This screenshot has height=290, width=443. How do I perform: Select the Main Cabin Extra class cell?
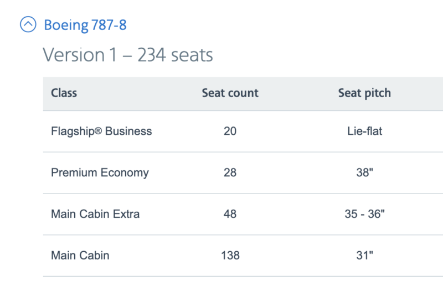(x=95, y=214)
